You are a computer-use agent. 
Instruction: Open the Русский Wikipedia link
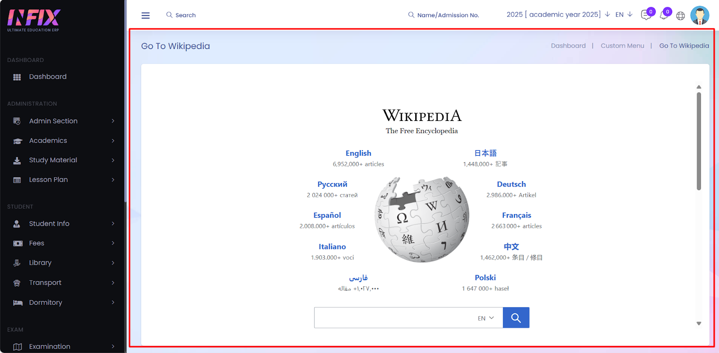tap(332, 184)
